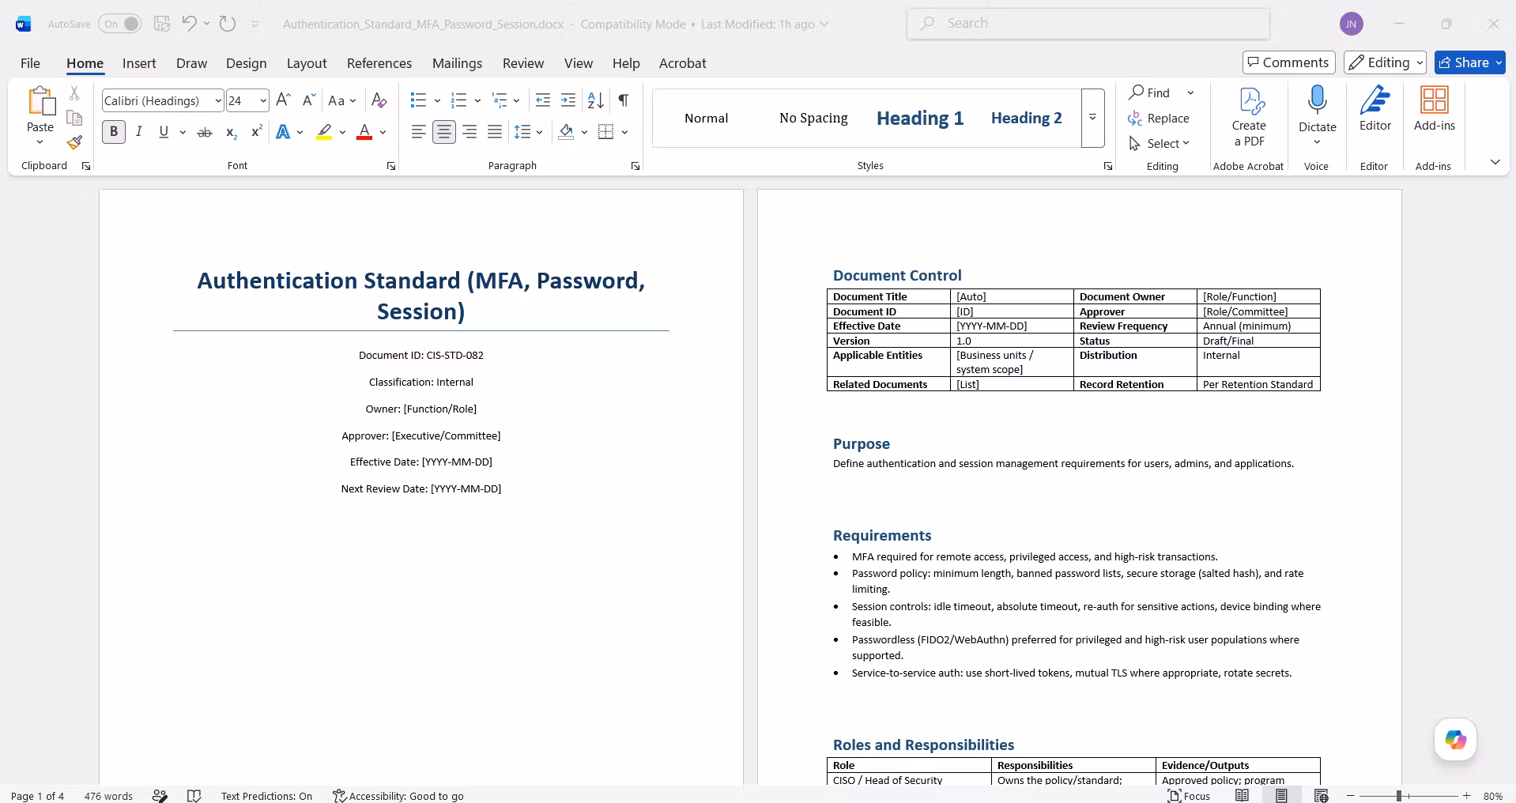The image size is (1516, 803).
Task: Expand the Change Case menu
Action: (x=342, y=100)
